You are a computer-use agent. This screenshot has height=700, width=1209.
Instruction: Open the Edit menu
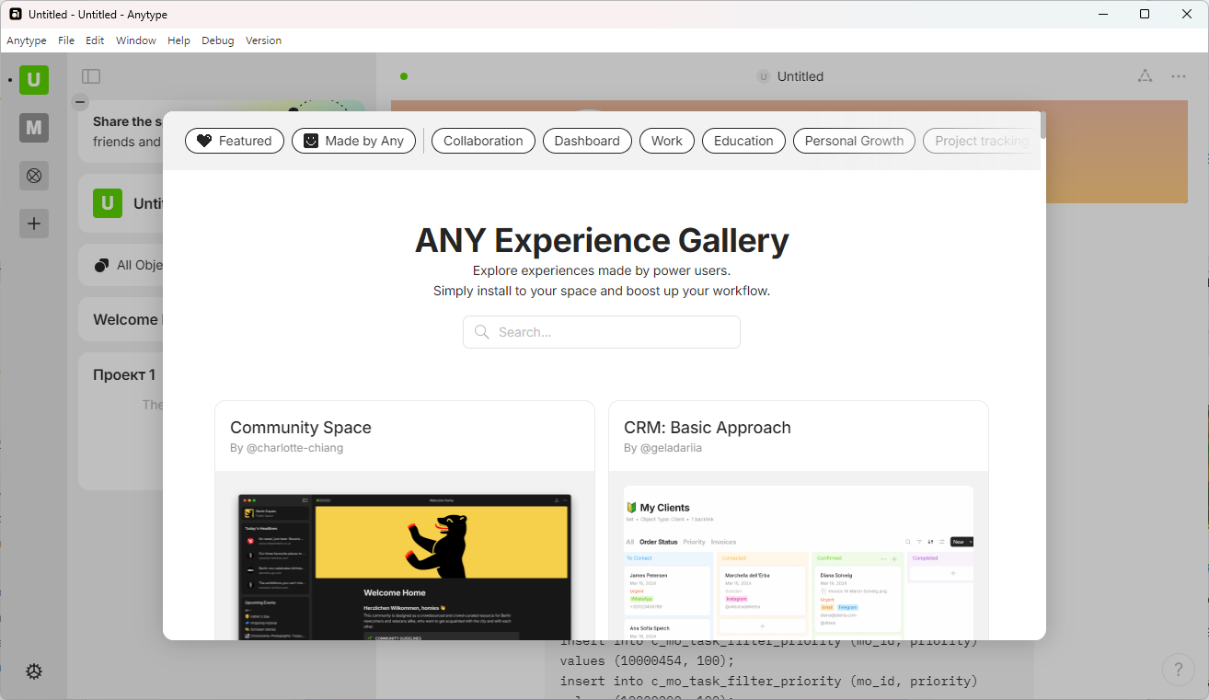[x=95, y=40]
